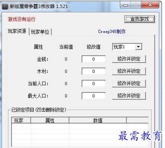Expand the 玩家1 player dropdown
Screen dimensions: 165x148
click(x=139, y=47)
